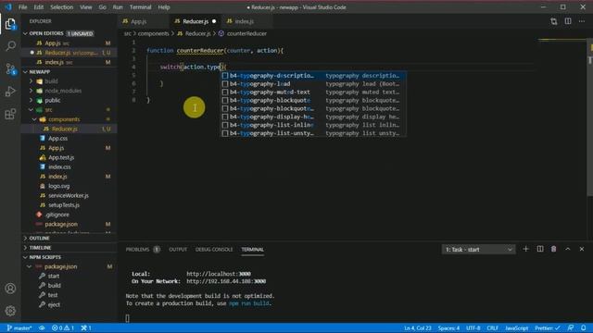Select b4-typography-list-inline suggestion
The image size is (593, 333).
(314, 125)
